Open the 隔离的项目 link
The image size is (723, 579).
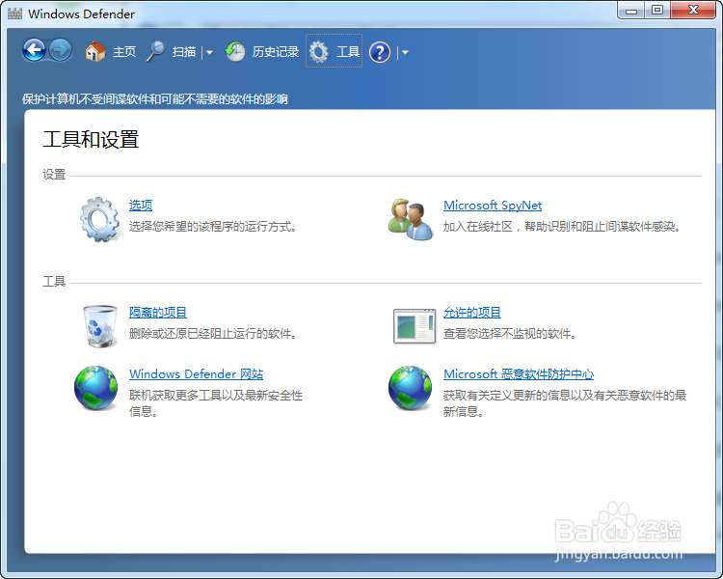(158, 312)
